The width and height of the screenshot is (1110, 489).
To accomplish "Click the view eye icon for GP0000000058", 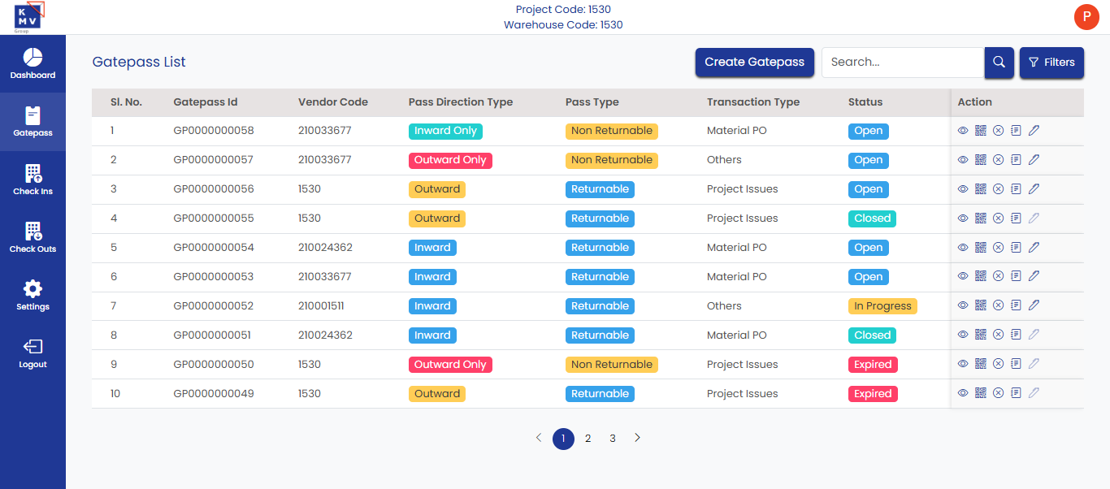I will click(963, 131).
